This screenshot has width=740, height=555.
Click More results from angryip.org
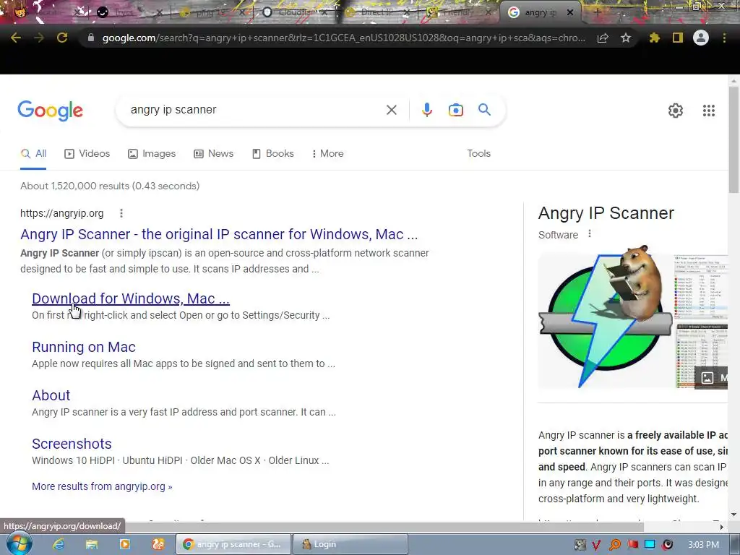[102, 486]
